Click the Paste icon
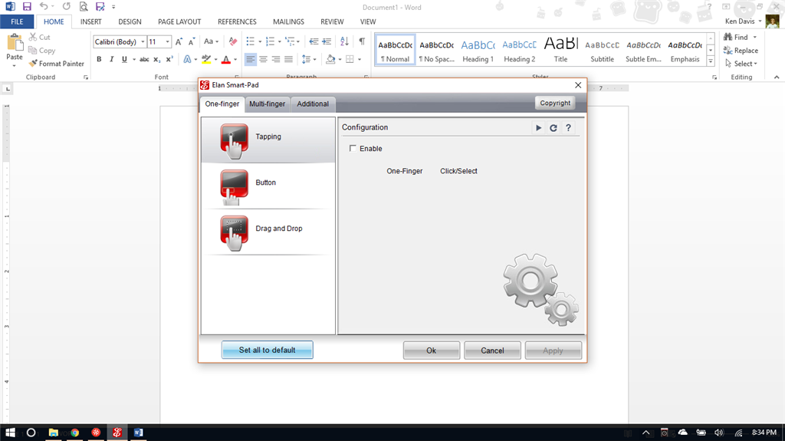 (x=15, y=42)
